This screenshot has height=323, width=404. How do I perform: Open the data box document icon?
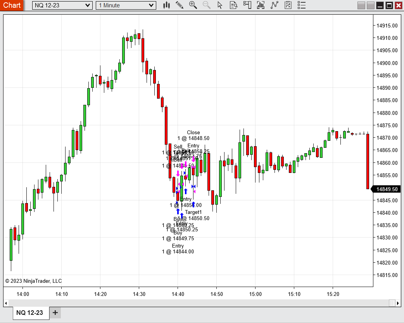(x=233, y=5)
